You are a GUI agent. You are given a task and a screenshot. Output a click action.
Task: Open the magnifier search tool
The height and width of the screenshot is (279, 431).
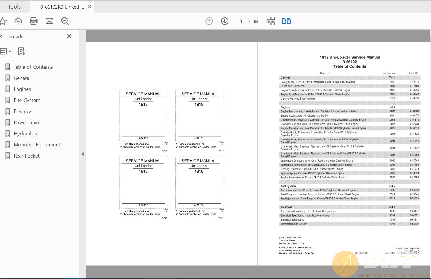65,21
